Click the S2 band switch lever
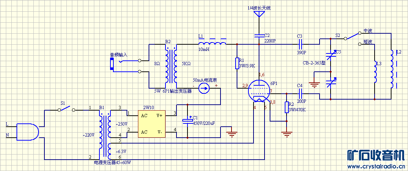Image resolution: width=408 pixels, height=171 pixels. (x=353, y=36)
